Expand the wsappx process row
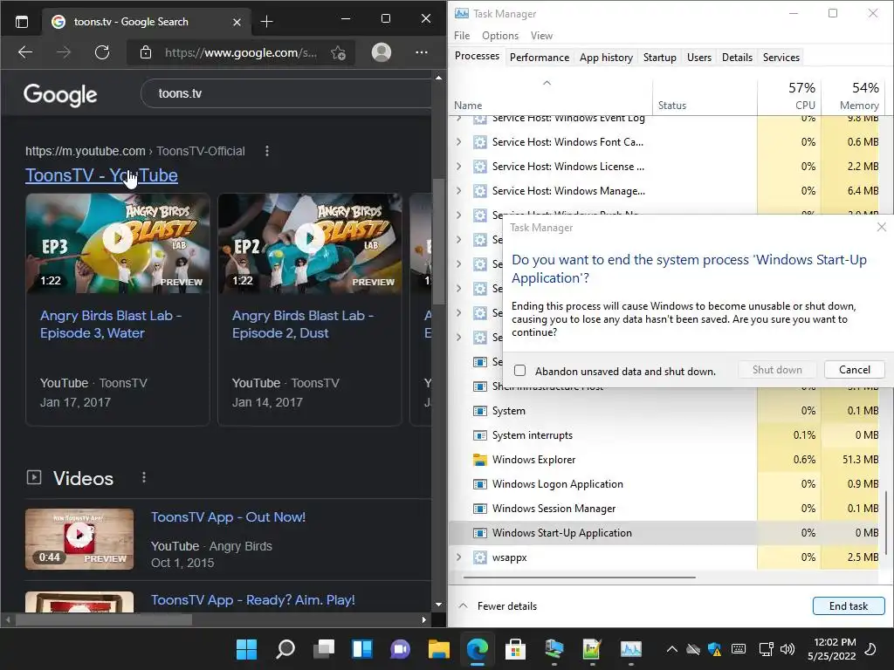Screen dimensions: 894x670 [x=459, y=557]
